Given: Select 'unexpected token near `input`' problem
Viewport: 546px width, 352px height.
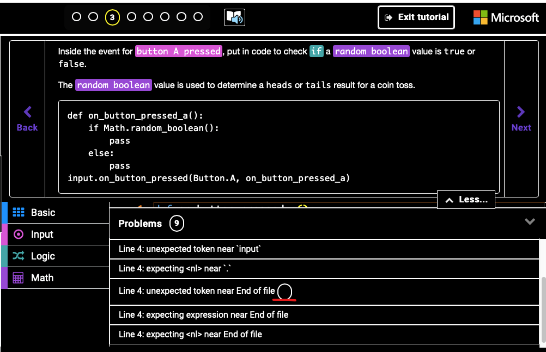Looking at the screenshot, I should coord(324,249).
